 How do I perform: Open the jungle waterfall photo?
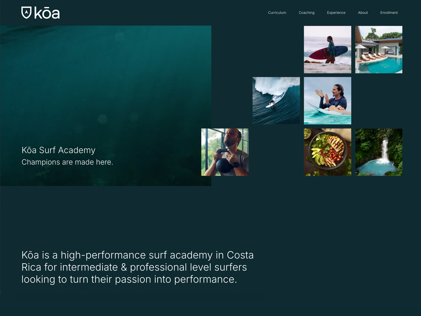coord(379,152)
